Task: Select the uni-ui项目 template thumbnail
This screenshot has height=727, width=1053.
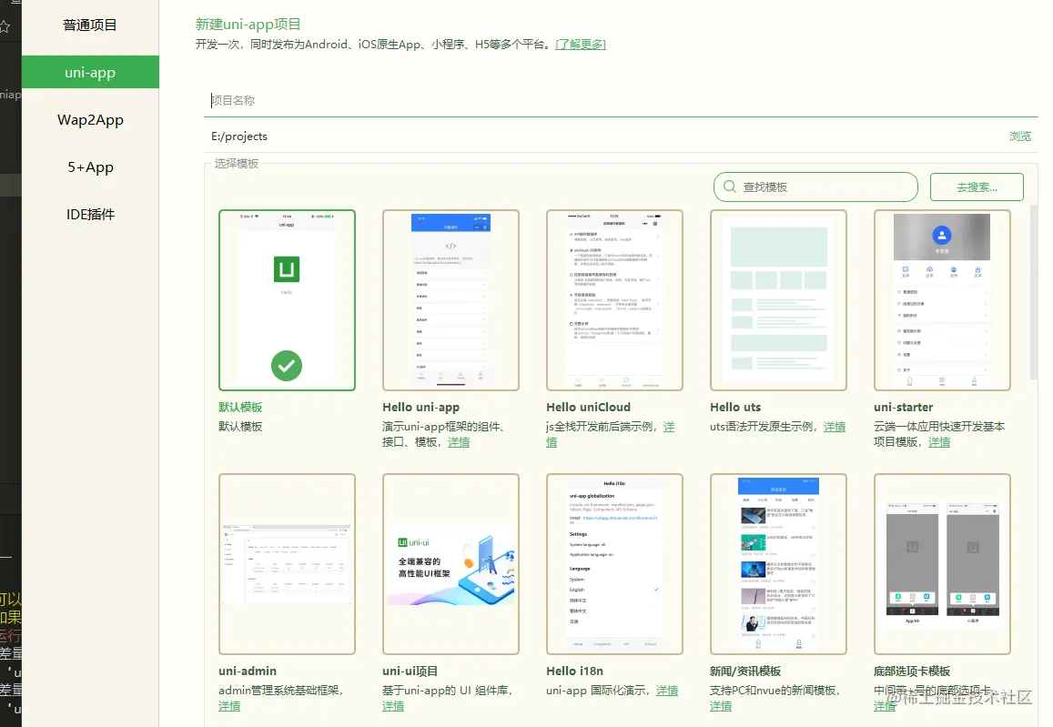Action: (451, 564)
